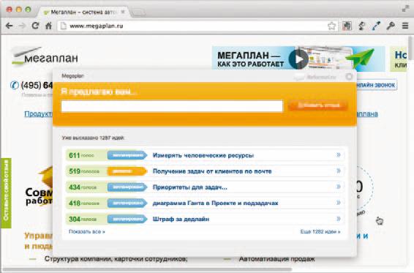Image resolution: width=414 pixels, height=273 pixels.
Task: Expand the 611-vote idea arrow
Action: pos(339,155)
